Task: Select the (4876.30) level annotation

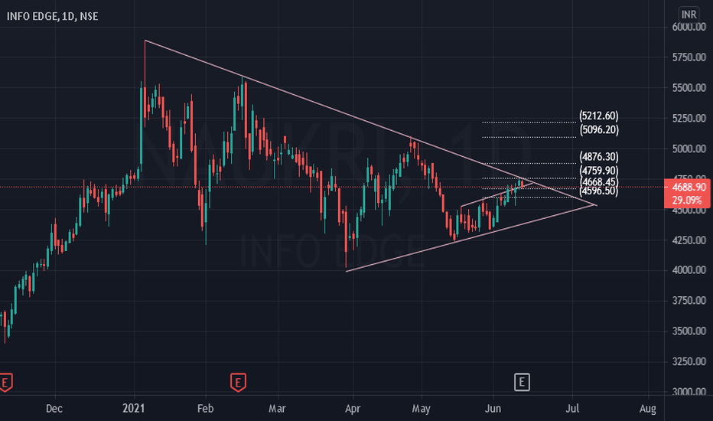Action: (599, 157)
